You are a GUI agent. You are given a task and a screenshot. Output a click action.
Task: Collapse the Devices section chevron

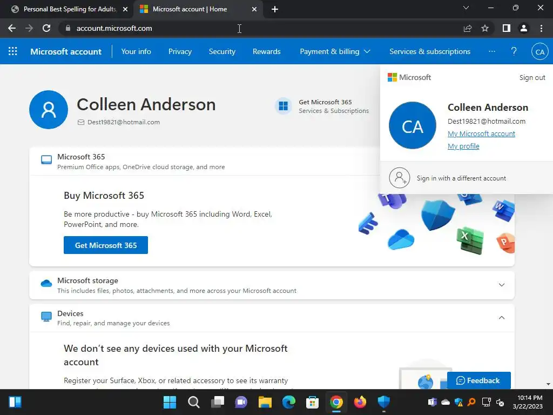(502, 318)
